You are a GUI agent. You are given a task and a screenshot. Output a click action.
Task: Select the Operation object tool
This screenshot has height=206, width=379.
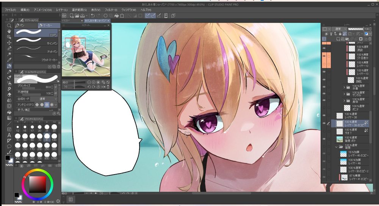(x=9, y=37)
